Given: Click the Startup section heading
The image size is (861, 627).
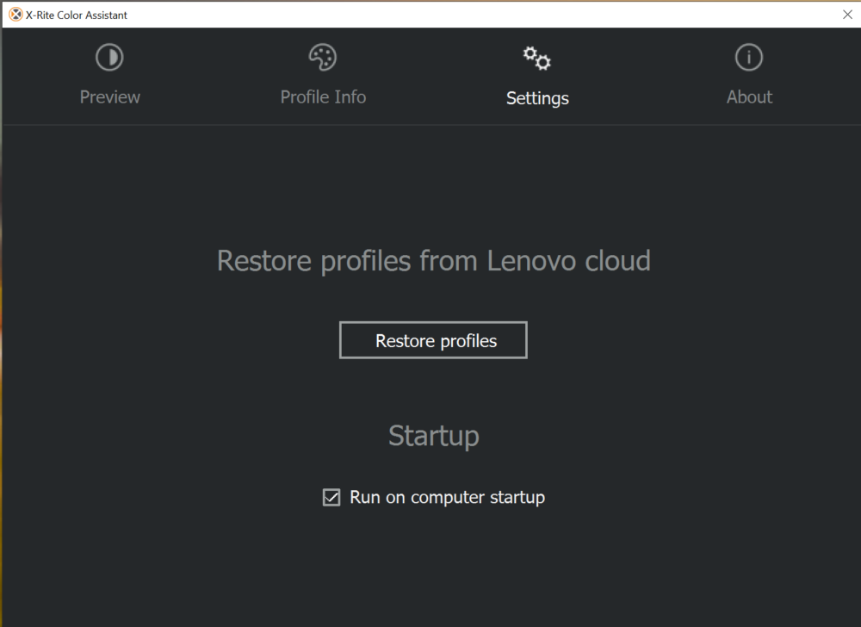Looking at the screenshot, I should pos(433,436).
